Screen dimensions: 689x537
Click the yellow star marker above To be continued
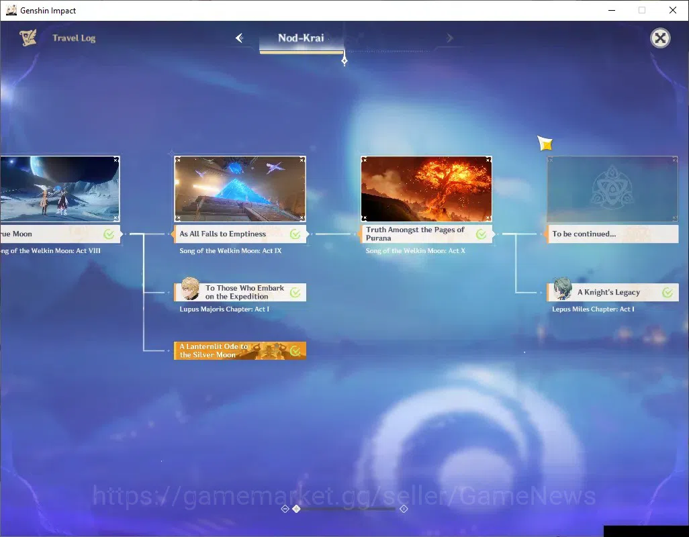(x=545, y=143)
